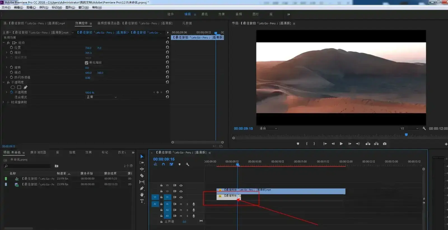Toggle nest sequence insert mode icon
This screenshot has width=448, height=230.
(155, 164)
